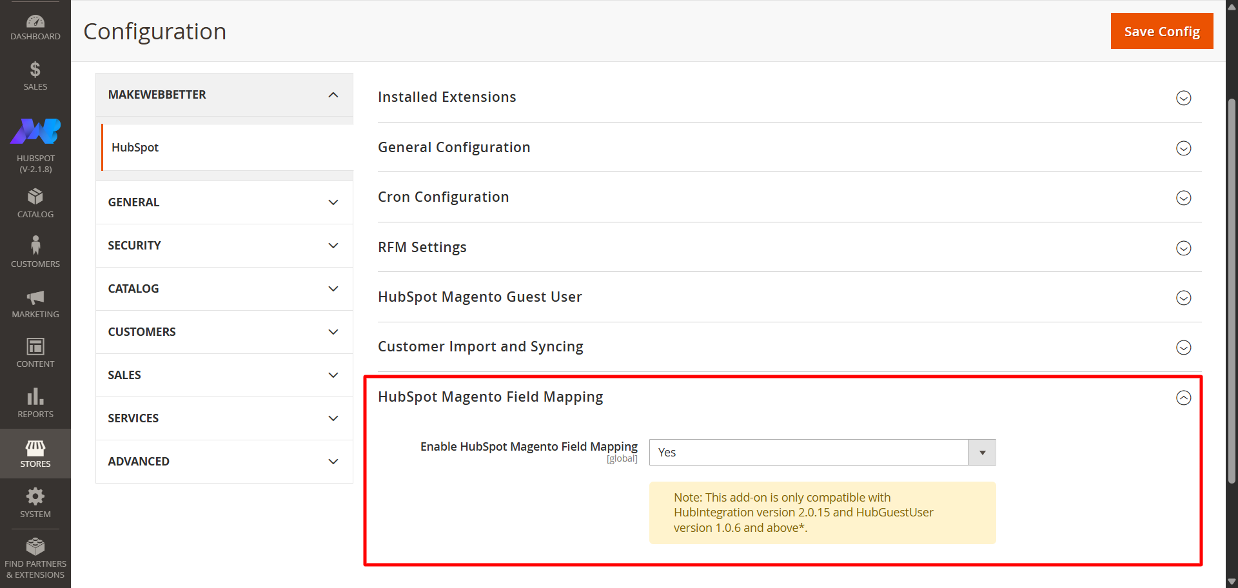Click the compatibility note text box
This screenshot has width=1238, height=588.
pyautogui.click(x=822, y=513)
